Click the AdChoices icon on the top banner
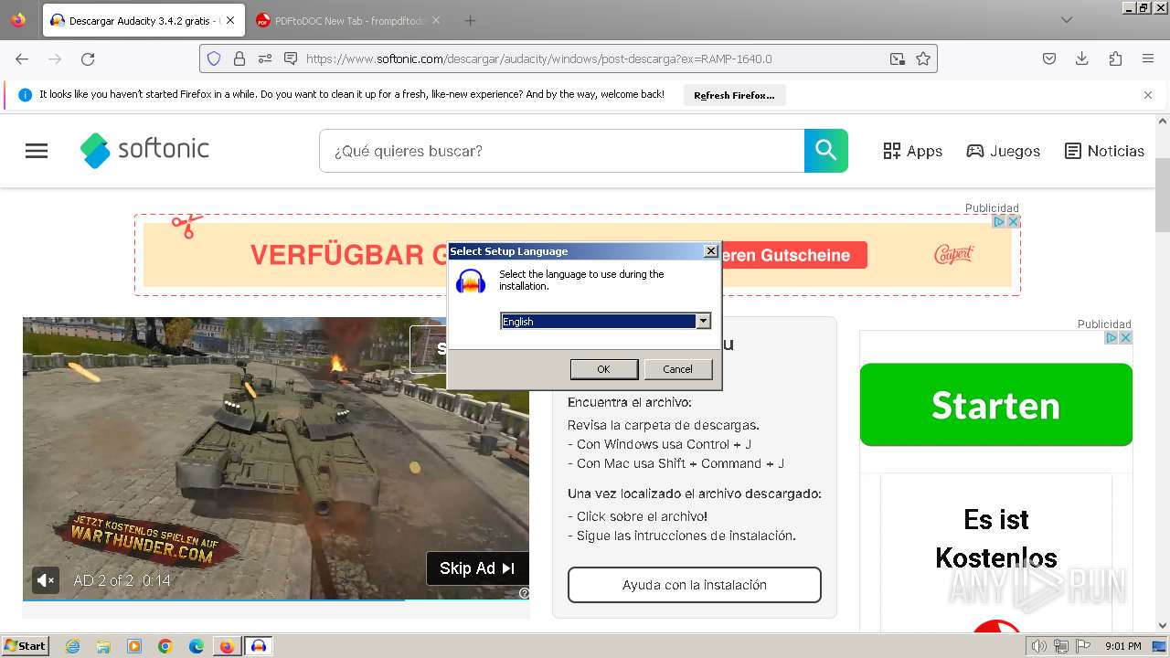 pos(999,221)
